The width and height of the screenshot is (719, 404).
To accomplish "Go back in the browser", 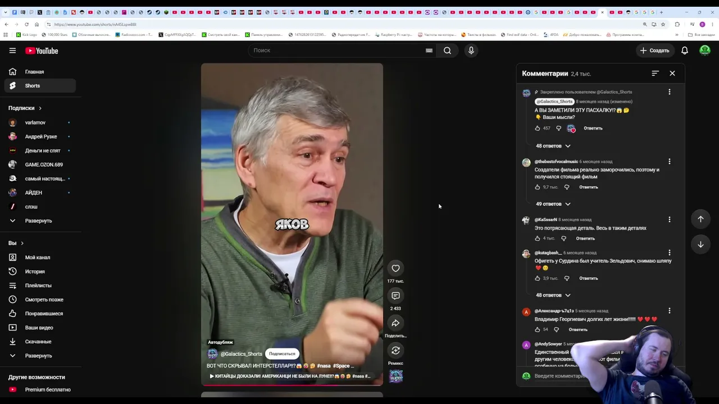I will point(6,24).
